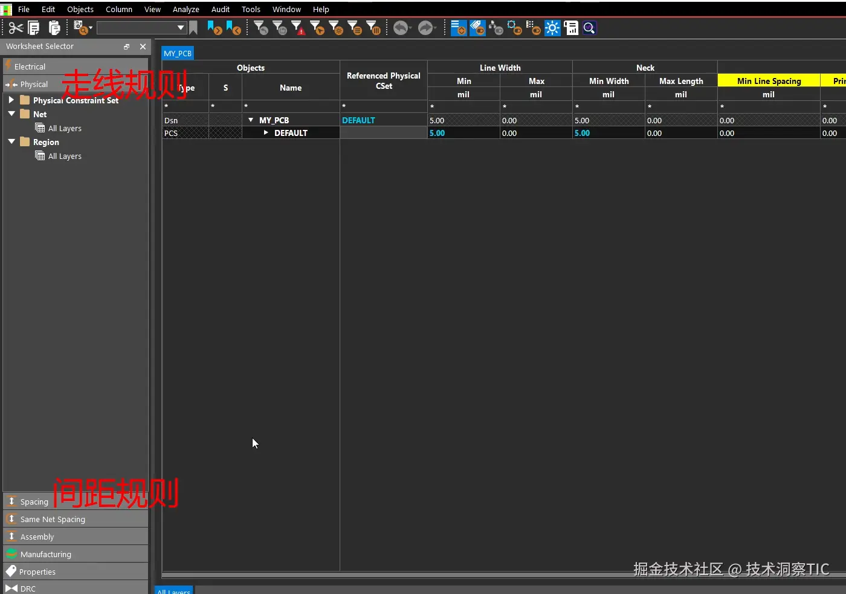Click the report sheet icon
This screenshot has height=594, width=846.
[x=571, y=28]
